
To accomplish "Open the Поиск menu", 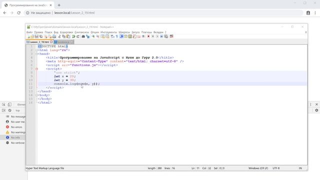I will [48, 32].
